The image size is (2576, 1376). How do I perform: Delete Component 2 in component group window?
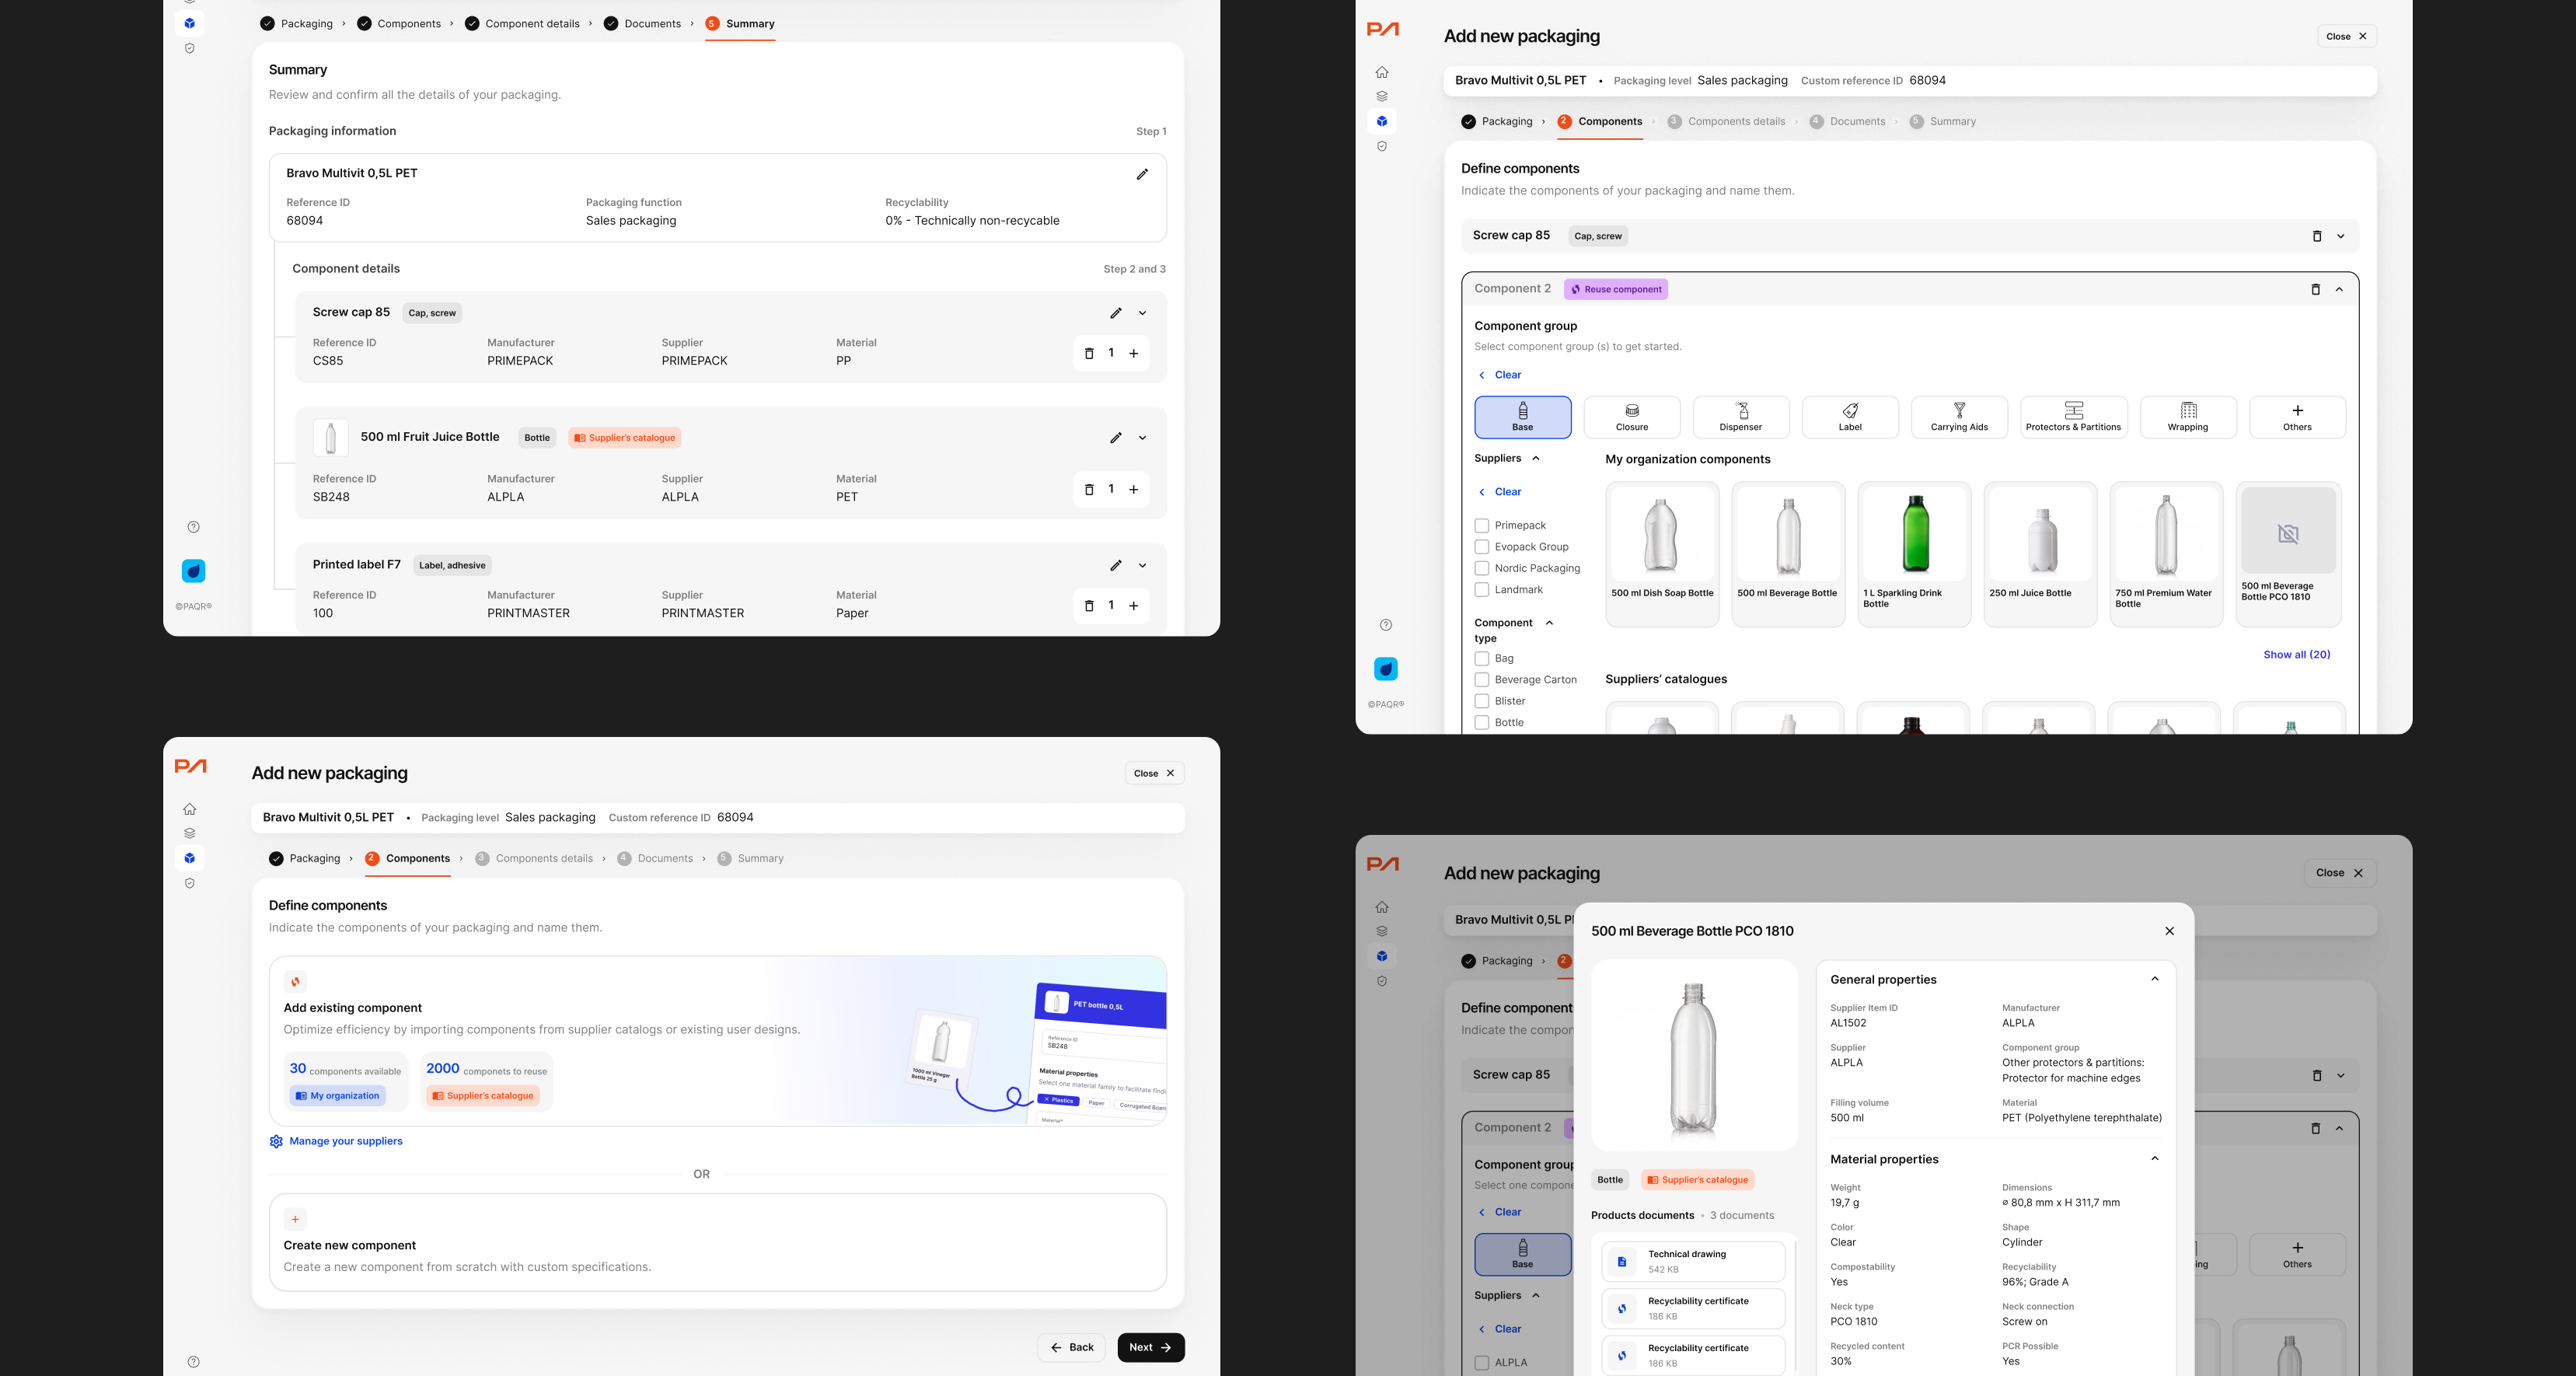[x=2315, y=289]
